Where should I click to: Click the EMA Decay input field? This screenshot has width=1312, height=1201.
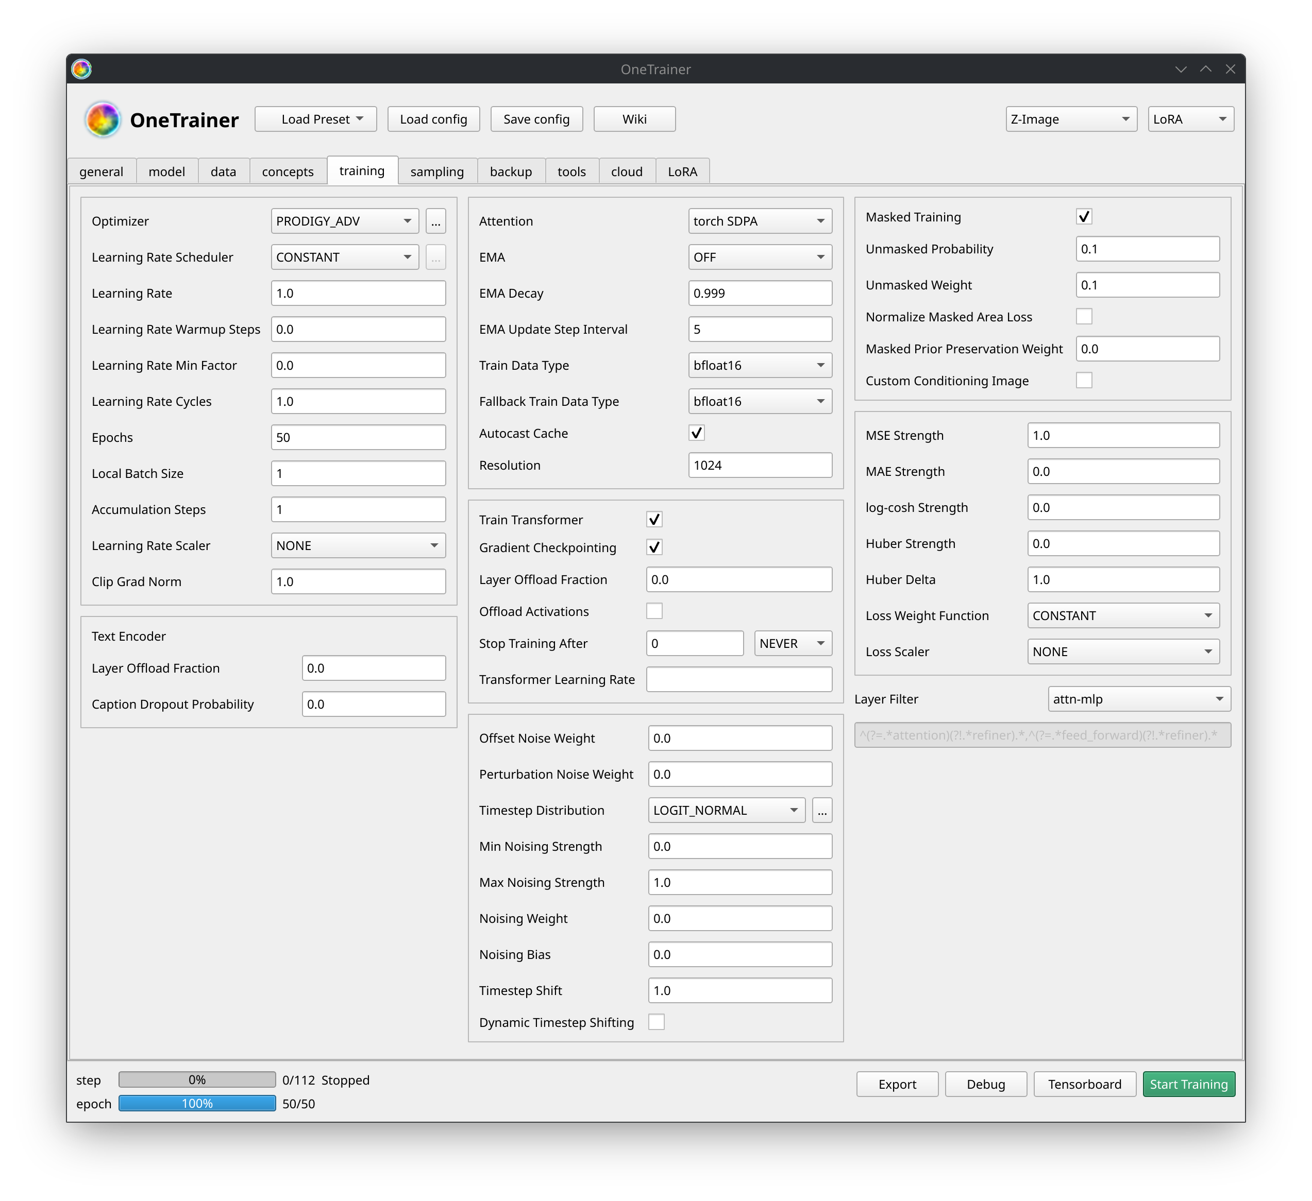pyautogui.click(x=760, y=293)
